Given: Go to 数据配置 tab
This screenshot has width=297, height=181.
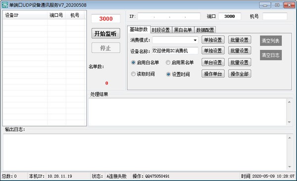Looking at the screenshot, I should pyautogui.click(x=205, y=30).
